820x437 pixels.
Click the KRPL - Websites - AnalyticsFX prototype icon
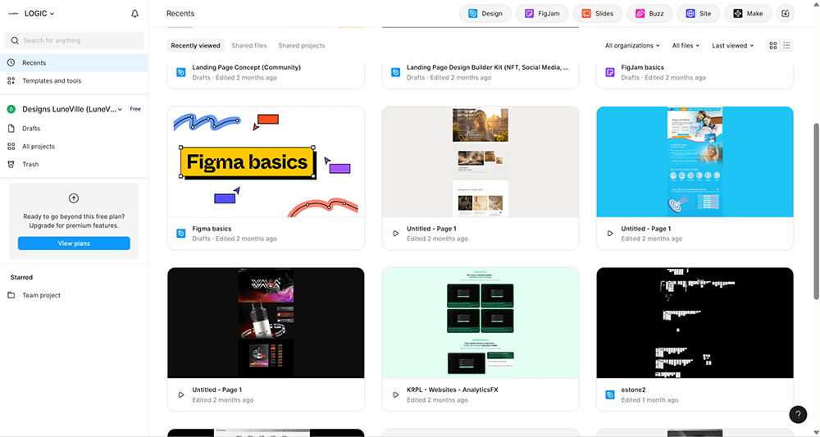click(396, 394)
